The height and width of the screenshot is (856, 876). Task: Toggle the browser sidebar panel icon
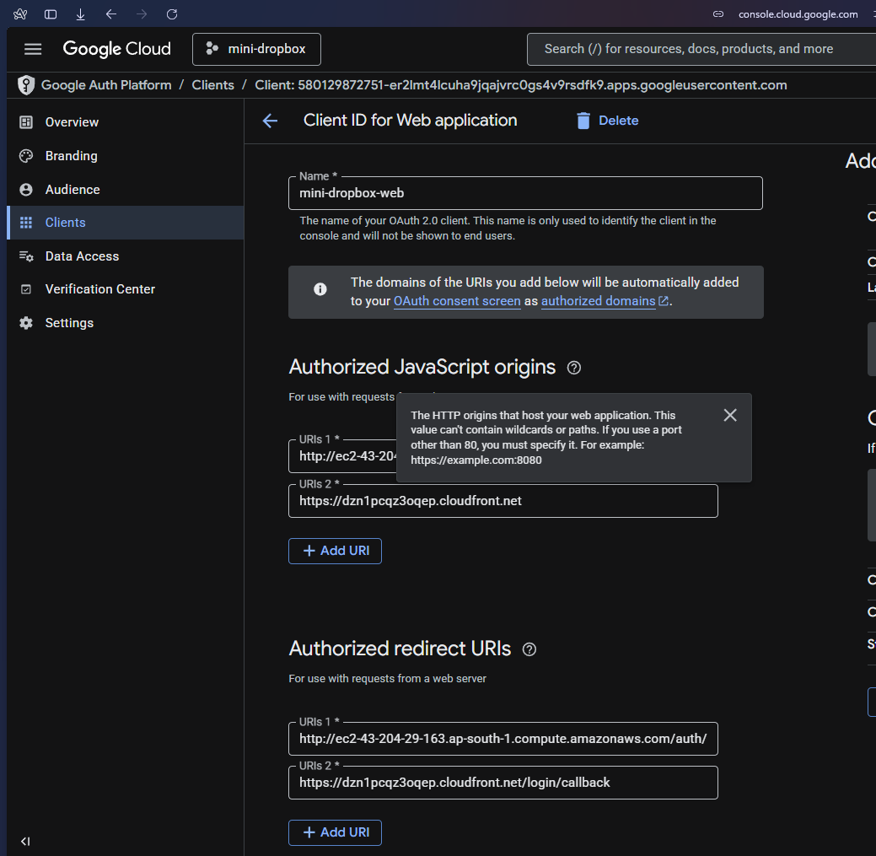tap(51, 14)
